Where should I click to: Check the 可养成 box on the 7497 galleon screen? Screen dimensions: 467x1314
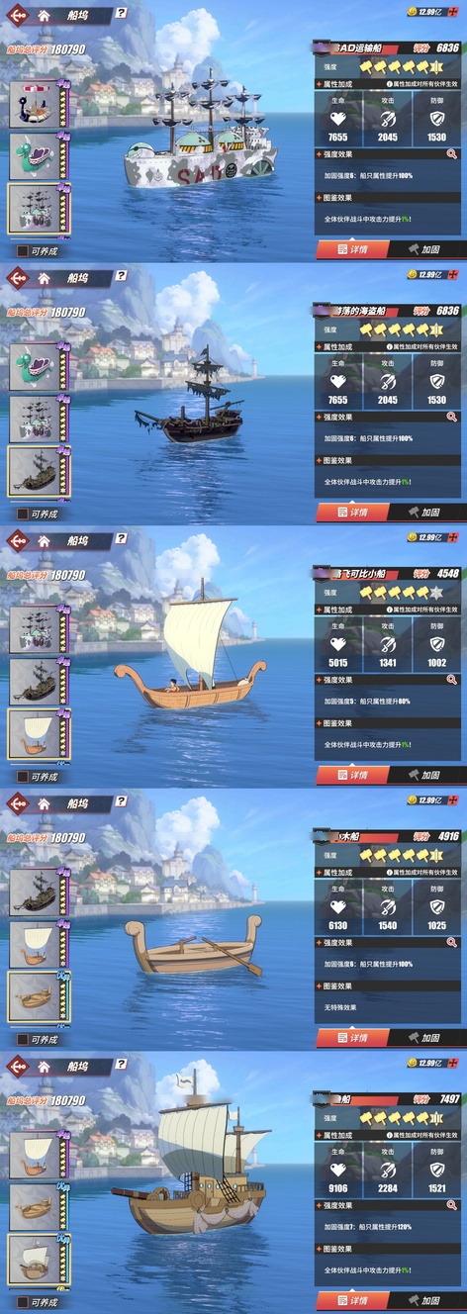point(22,1302)
